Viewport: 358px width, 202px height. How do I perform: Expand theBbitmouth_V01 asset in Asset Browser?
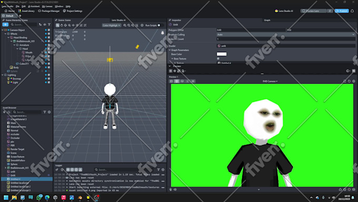5,168
